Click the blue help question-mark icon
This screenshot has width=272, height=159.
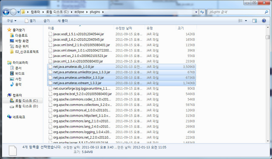tap(264, 21)
